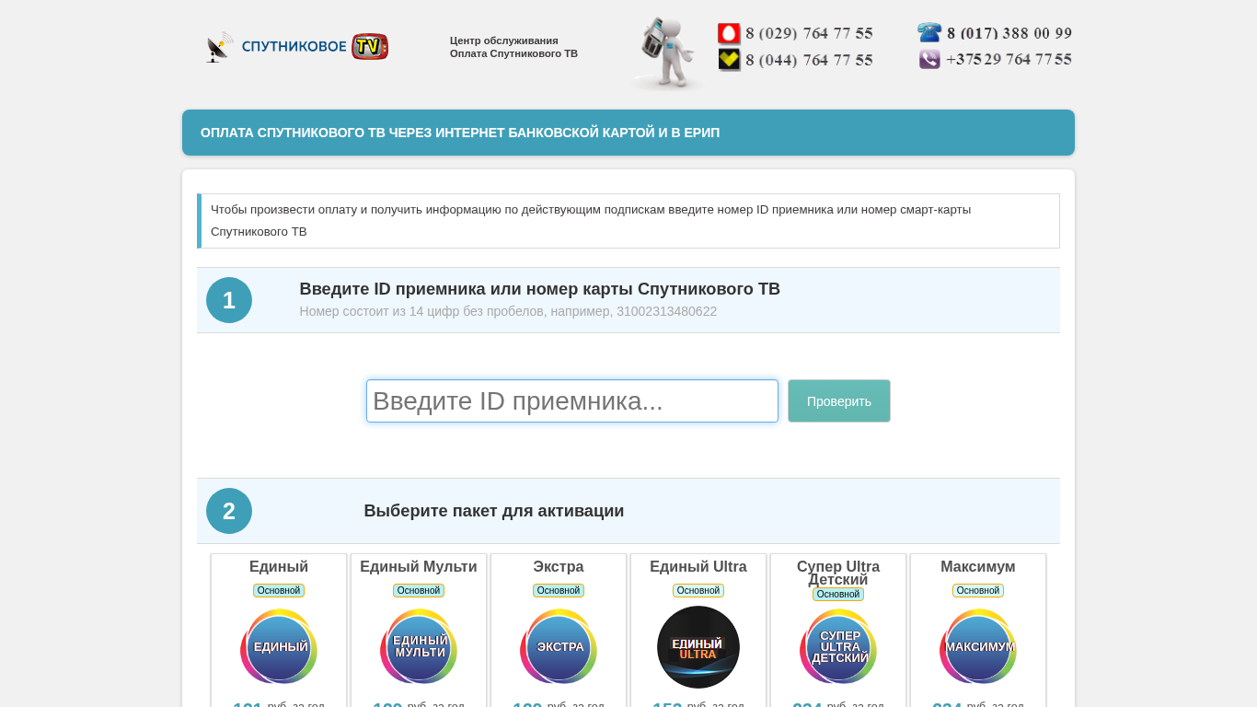The height and width of the screenshot is (707, 1257).
Task: Click Основной badge under Единый Мульти
Action: click(419, 591)
